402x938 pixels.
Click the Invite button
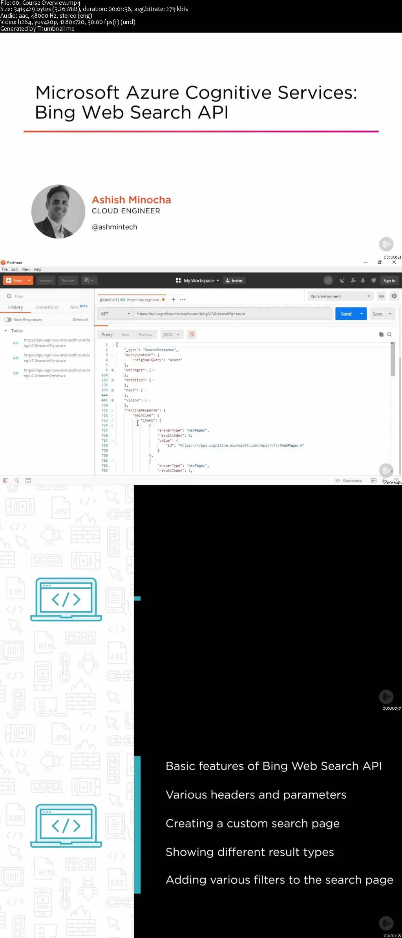click(x=234, y=280)
